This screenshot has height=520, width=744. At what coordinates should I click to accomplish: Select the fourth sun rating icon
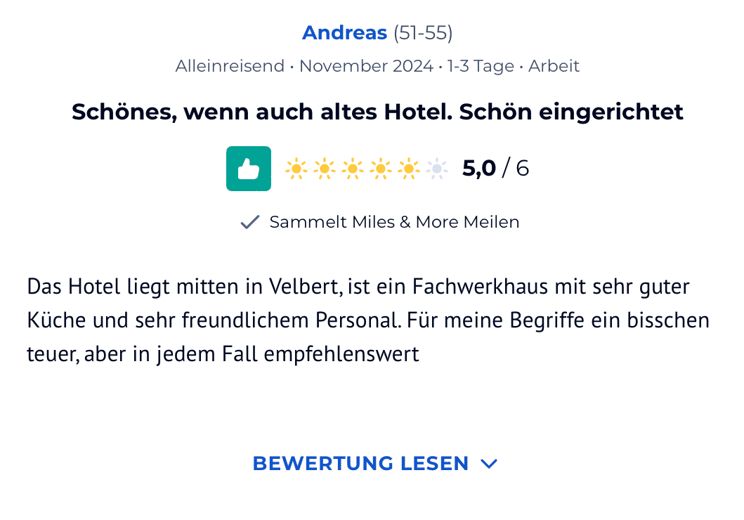tap(381, 169)
